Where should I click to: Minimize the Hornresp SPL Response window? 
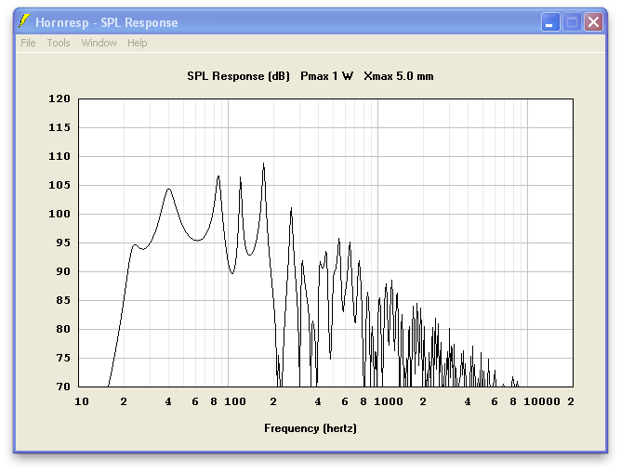(x=550, y=21)
